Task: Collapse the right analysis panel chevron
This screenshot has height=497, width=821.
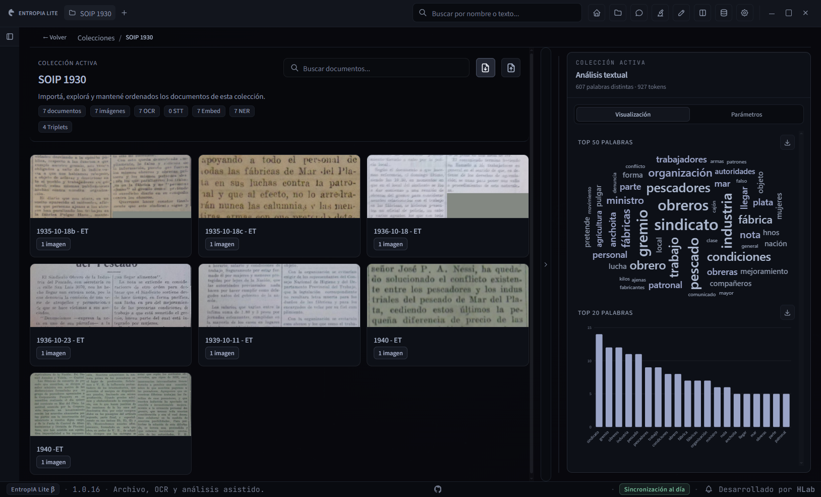Action: coord(546,264)
